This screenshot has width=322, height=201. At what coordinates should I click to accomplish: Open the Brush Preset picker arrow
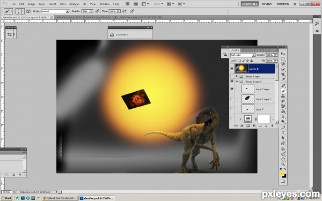pos(23,11)
